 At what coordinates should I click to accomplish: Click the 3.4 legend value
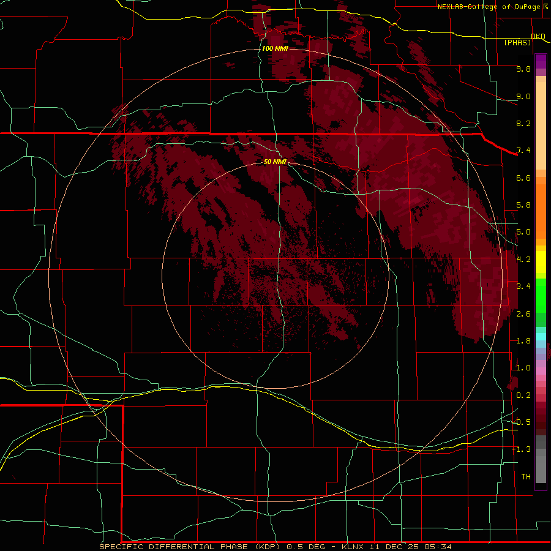coord(523,287)
